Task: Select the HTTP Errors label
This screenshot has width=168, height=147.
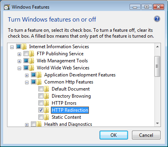Action: [64, 103]
